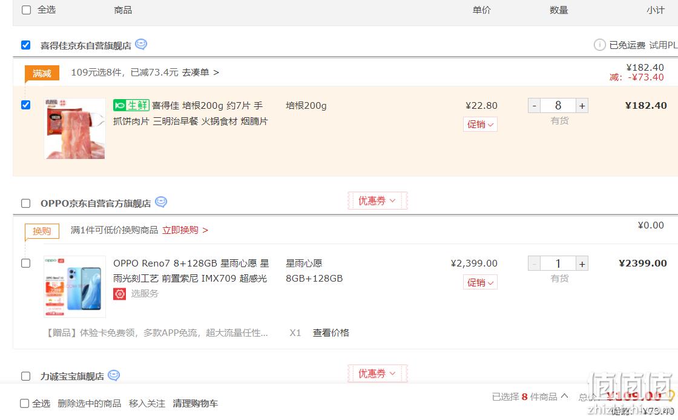Click 有货 stock status under OPPO Reno7 quantity

point(559,279)
